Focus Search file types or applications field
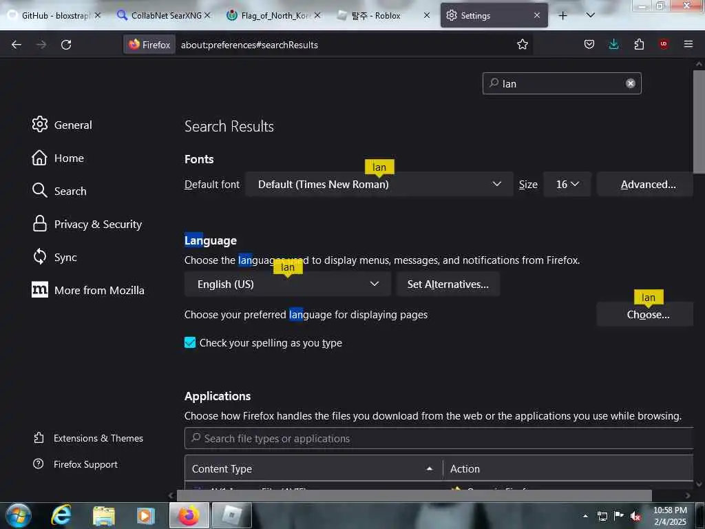Screen dimensions: 705x529 439,439
